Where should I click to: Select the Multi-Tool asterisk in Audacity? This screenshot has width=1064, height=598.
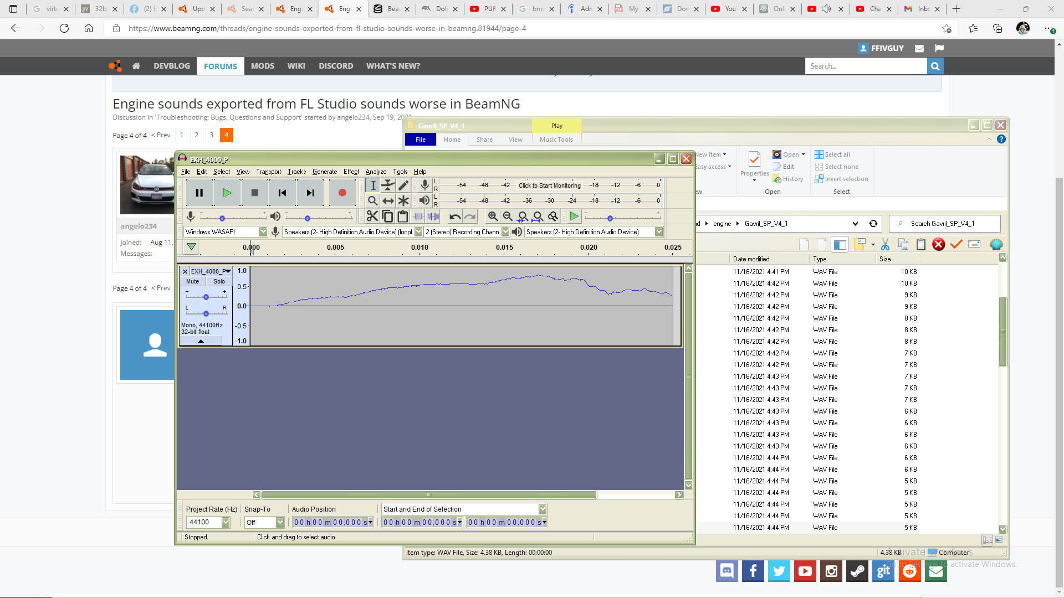(x=403, y=201)
